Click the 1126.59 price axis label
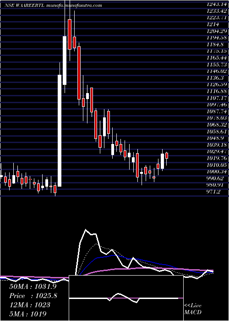 click(216, 85)
